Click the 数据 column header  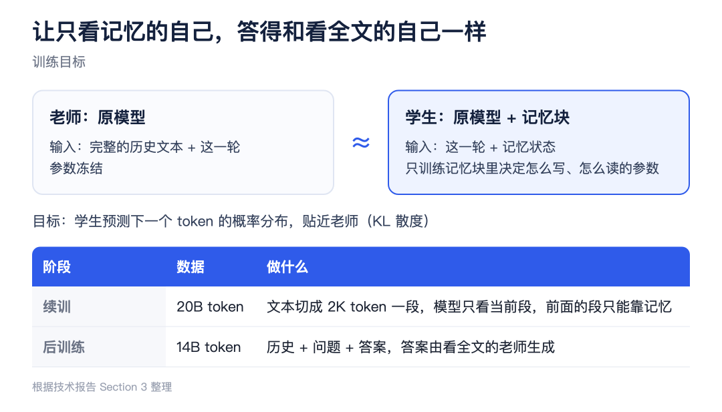190,266
